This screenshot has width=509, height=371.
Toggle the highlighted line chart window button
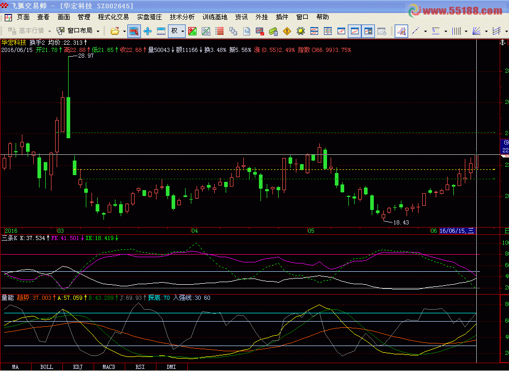355,31
